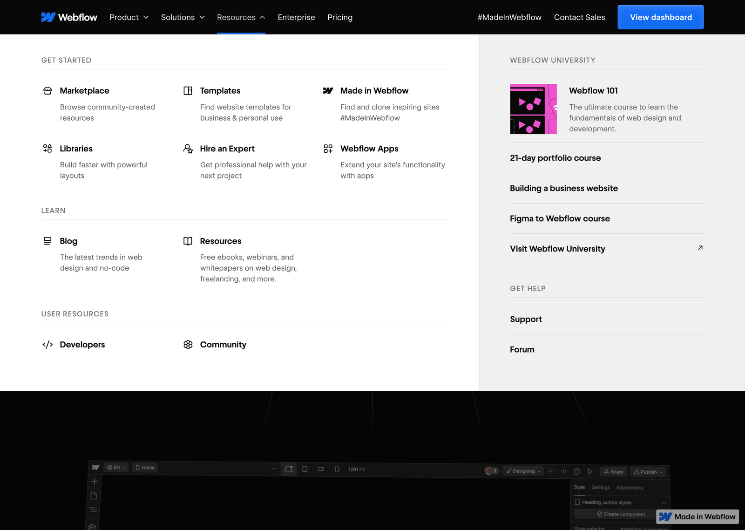Toggle the Heading Jumbo styles checkbox
Viewport: 745px width, 530px height.
[x=577, y=502]
